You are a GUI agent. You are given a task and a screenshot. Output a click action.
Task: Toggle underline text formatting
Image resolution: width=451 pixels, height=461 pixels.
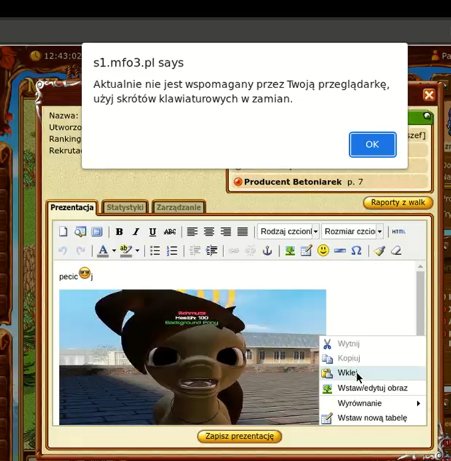152,232
